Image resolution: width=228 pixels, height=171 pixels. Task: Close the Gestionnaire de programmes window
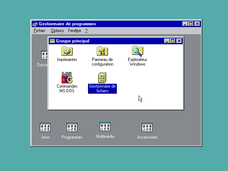coord(197,24)
